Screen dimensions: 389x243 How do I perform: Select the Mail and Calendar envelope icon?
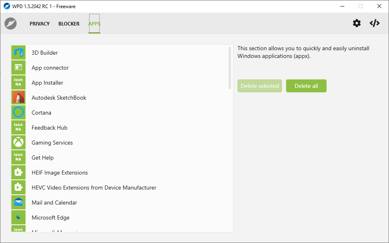pyautogui.click(x=18, y=202)
